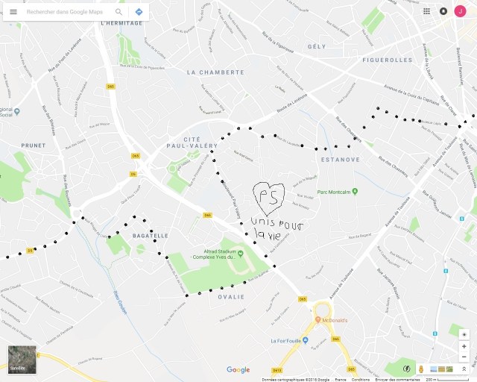
Task: Select the Parc Montcalm green pin
Action: point(355,191)
